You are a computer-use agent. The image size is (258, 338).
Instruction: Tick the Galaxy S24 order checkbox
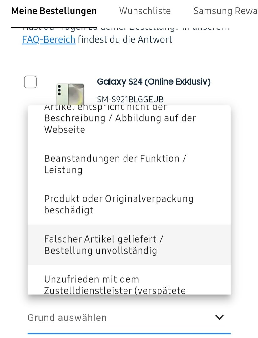30,82
